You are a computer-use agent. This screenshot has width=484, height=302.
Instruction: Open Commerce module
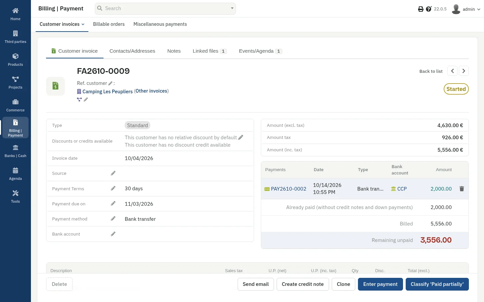(x=15, y=105)
